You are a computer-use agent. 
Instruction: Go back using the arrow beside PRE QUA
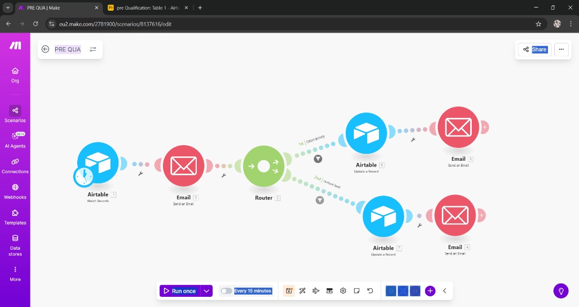tap(46, 49)
